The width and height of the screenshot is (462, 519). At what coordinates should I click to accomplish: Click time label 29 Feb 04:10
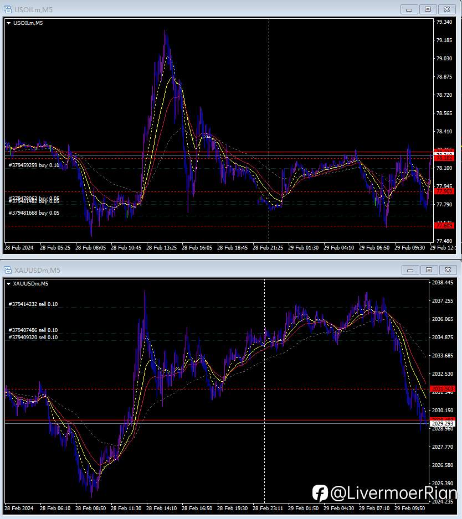pos(338,247)
